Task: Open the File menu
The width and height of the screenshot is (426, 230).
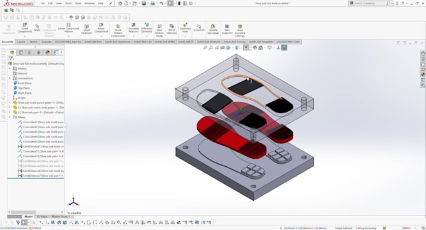Action: [43, 3]
